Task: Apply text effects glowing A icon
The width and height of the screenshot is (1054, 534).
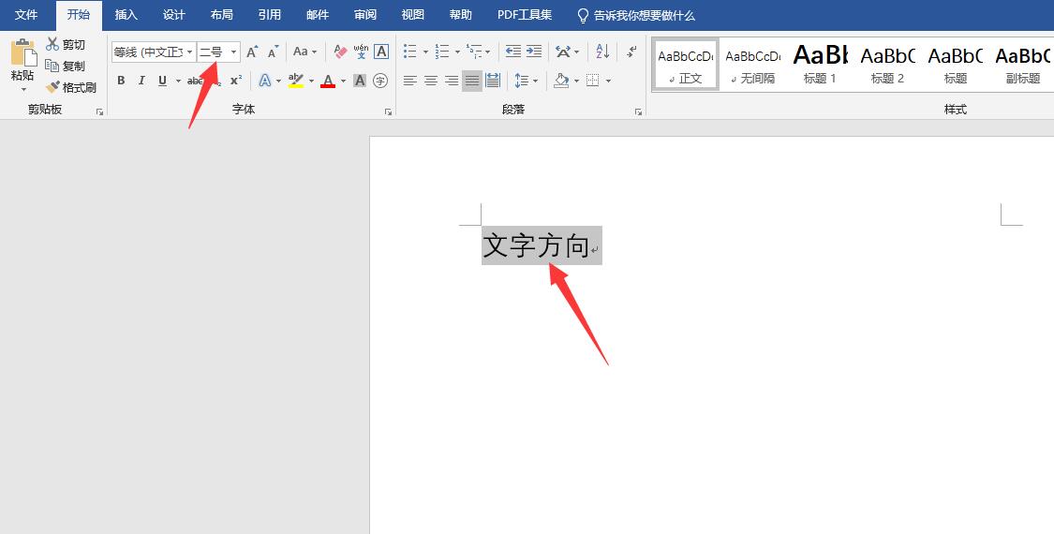Action: pos(265,81)
